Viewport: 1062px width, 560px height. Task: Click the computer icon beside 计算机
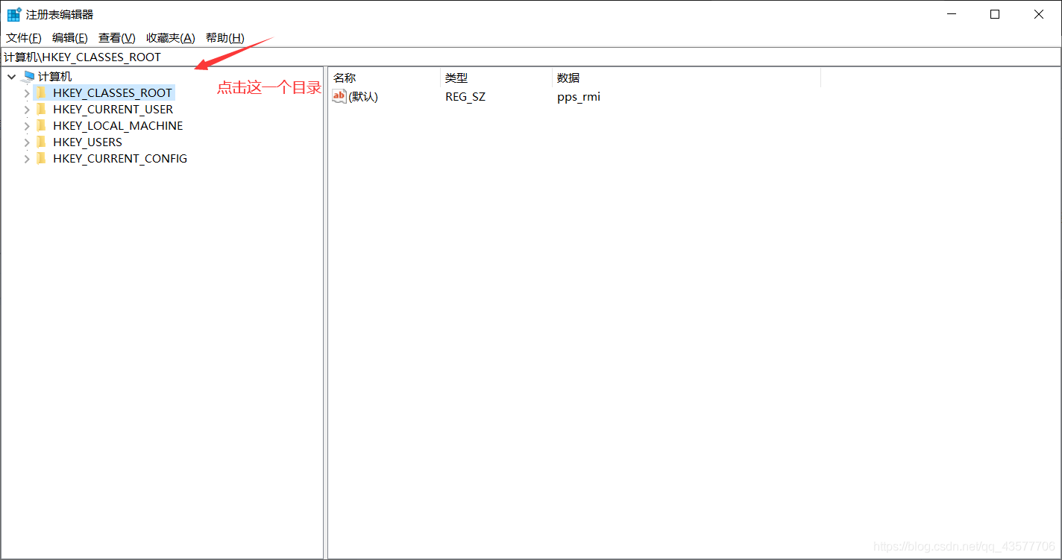(29, 76)
